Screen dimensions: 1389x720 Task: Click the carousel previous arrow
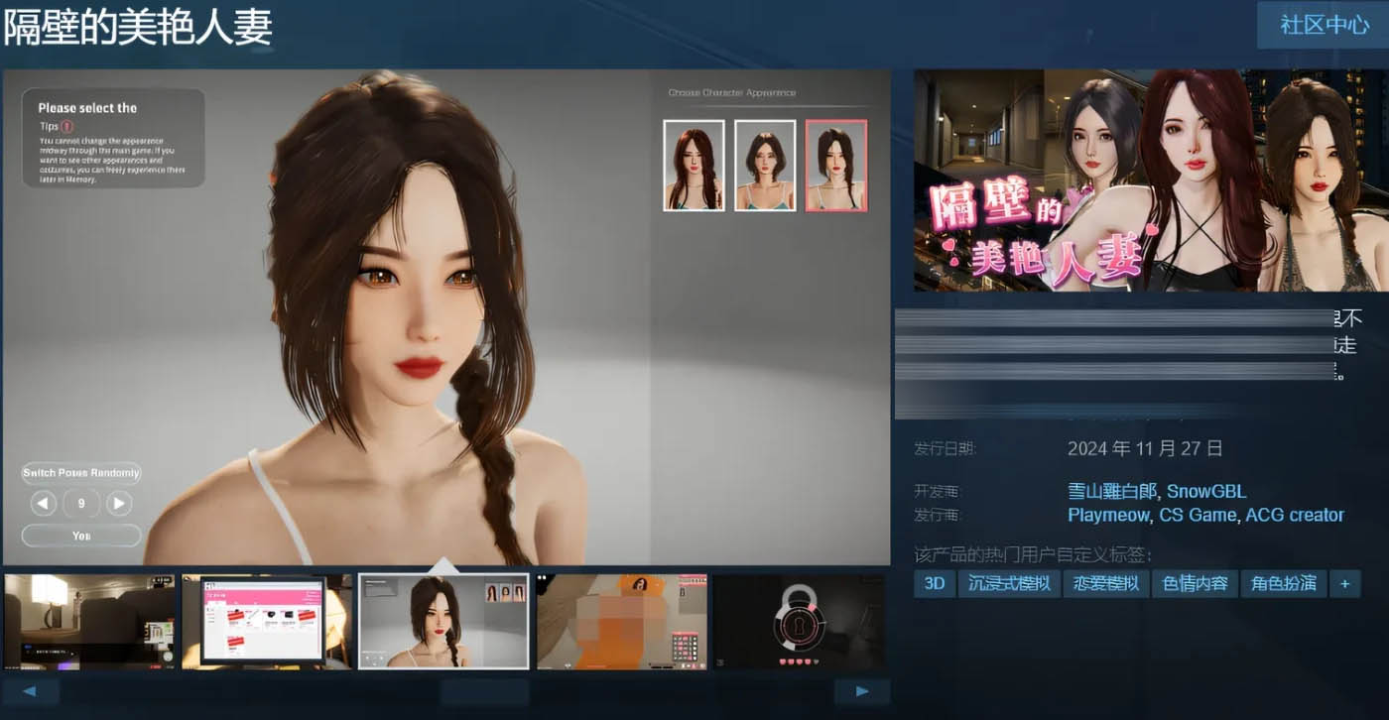[x=32, y=690]
